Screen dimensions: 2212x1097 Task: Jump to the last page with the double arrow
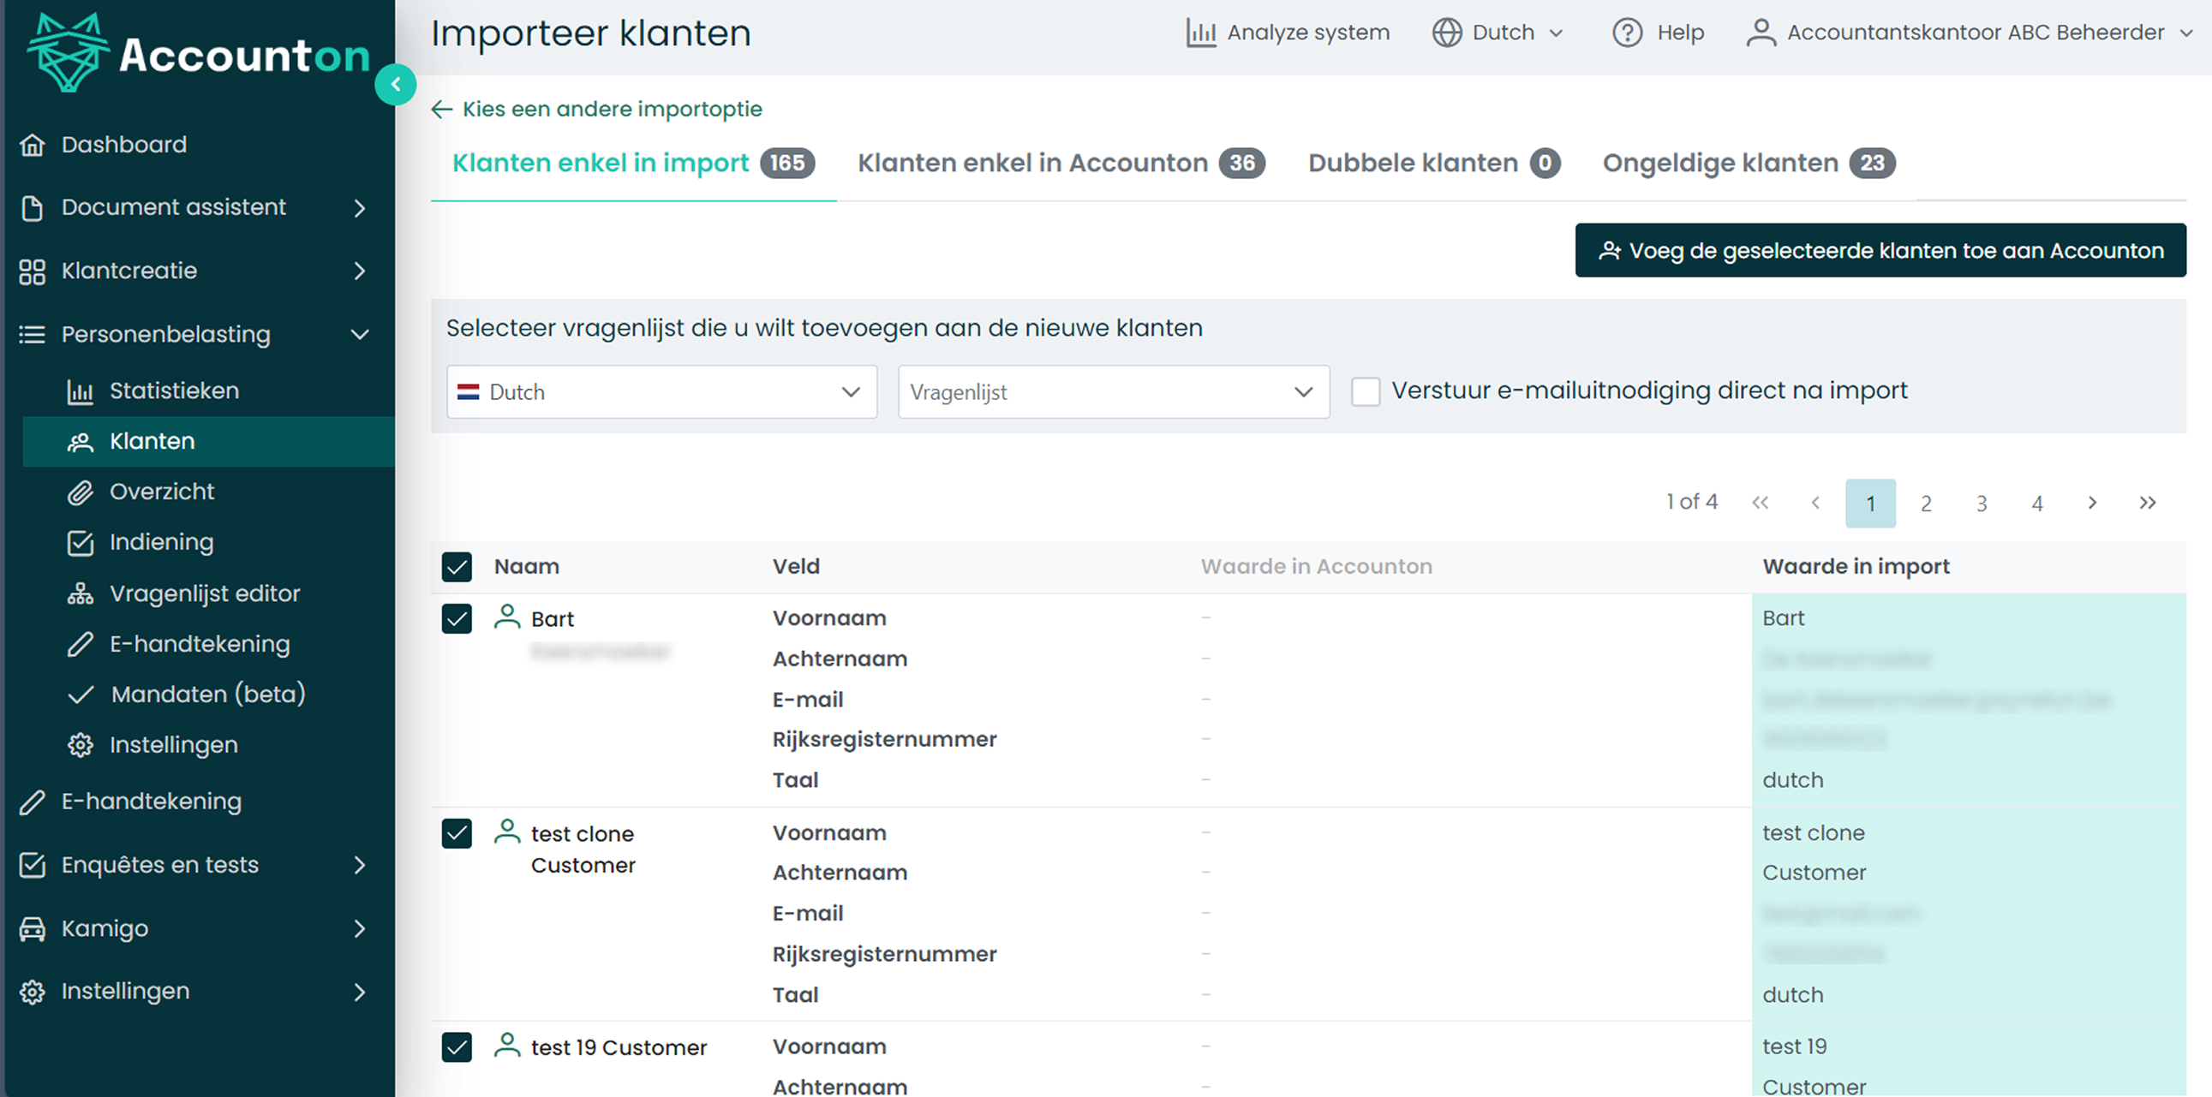click(x=2147, y=503)
